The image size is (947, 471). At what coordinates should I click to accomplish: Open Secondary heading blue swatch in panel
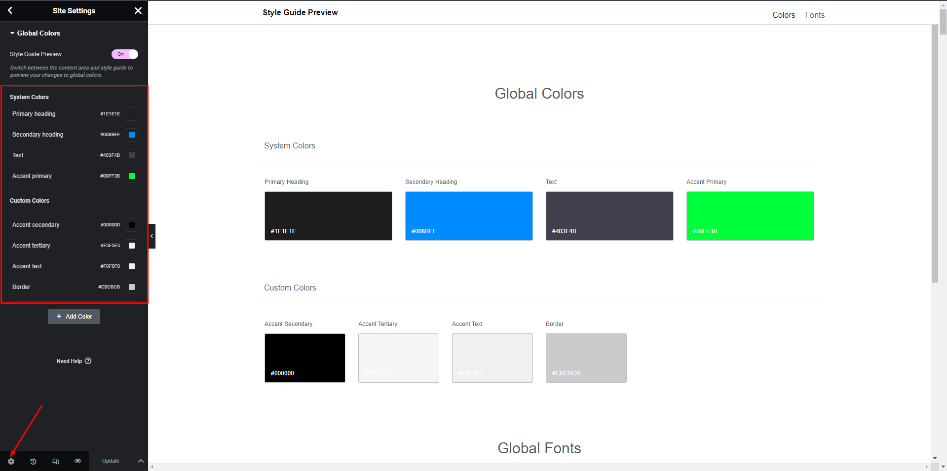point(132,135)
